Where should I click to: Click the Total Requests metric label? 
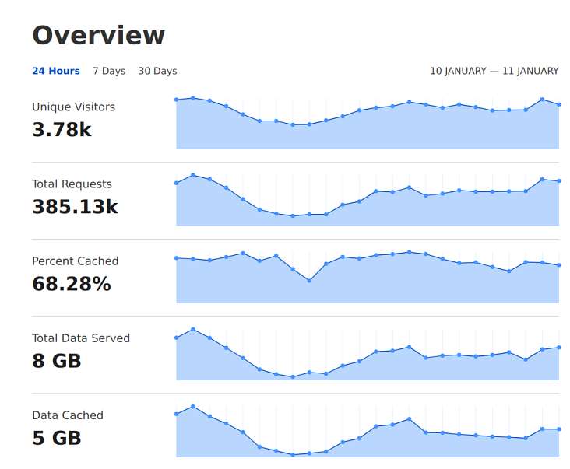[x=72, y=184]
